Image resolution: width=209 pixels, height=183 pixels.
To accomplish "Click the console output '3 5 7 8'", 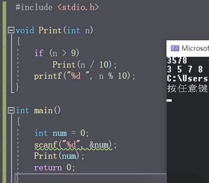I will [185, 69].
